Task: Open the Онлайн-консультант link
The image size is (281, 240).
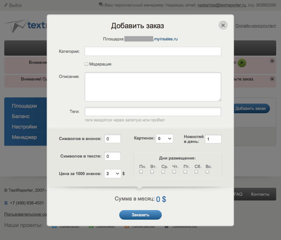Action: tap(256, 26)
